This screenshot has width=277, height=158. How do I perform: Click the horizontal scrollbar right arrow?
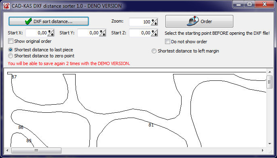(x=263, y=150)
